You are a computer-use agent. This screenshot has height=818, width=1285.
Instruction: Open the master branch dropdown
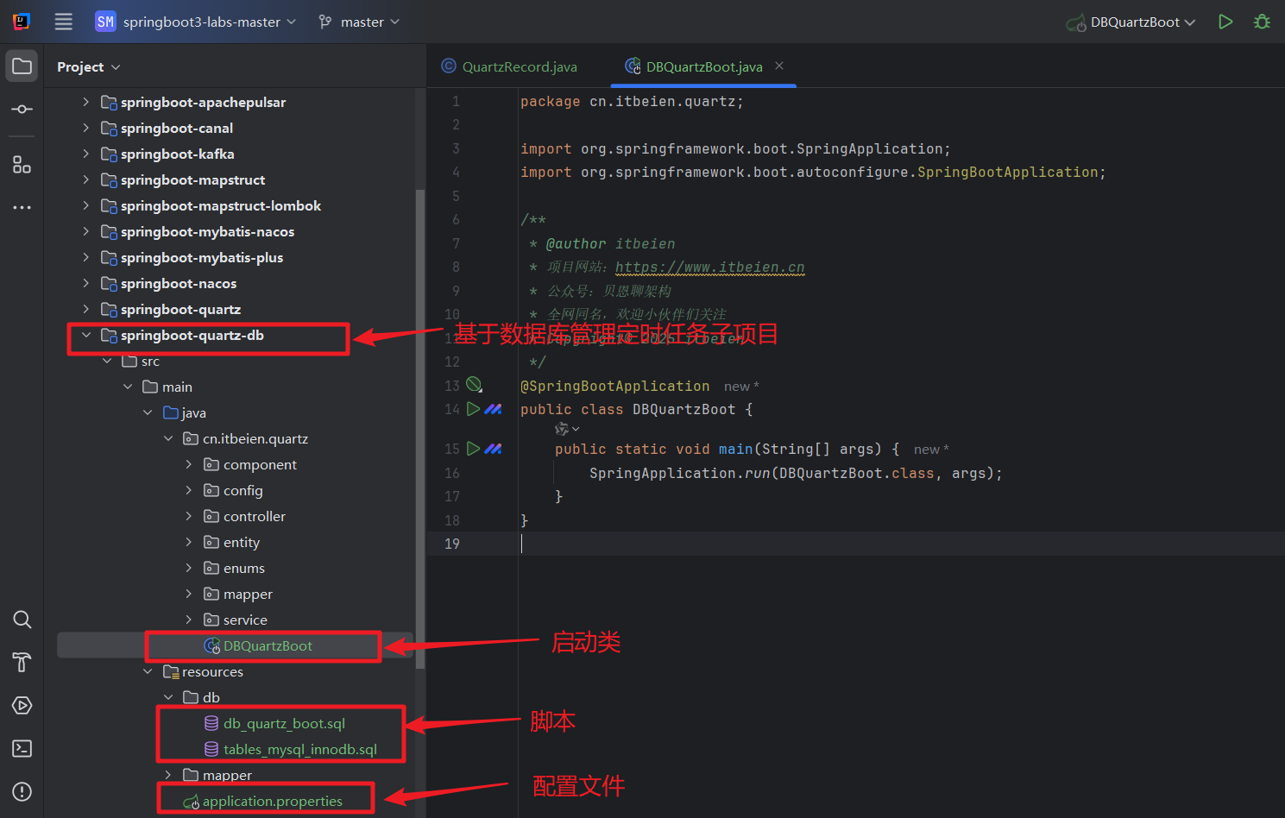tap(359, 22)
